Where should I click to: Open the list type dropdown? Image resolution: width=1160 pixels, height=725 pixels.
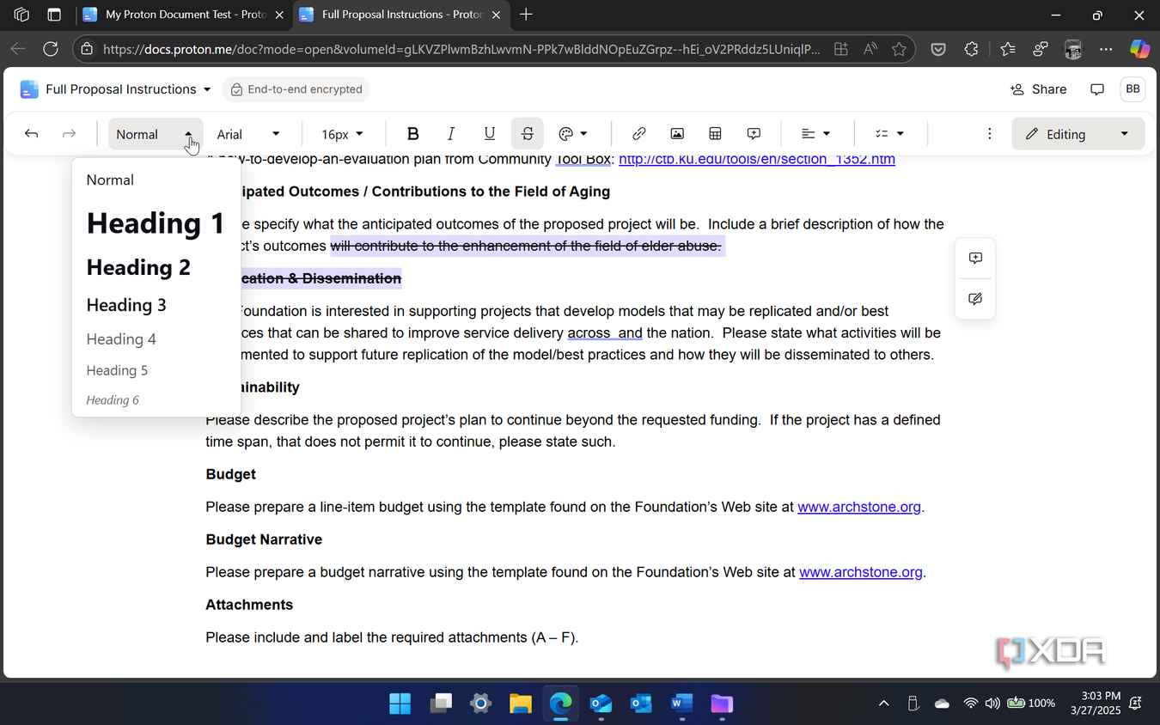coord(889,134)
